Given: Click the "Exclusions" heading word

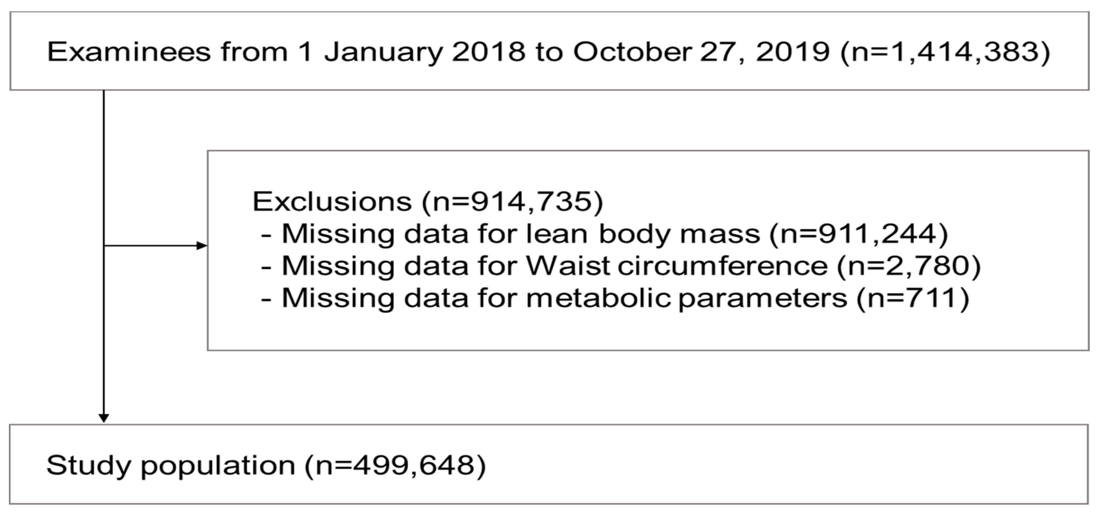Looking at the screenshot, I should coord(332,202).
